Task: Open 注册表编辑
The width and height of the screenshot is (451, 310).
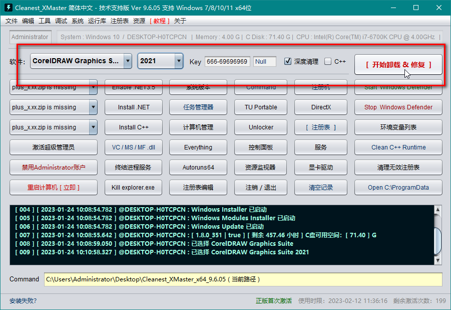Action: pyautogui.click(x=198, y=188)
